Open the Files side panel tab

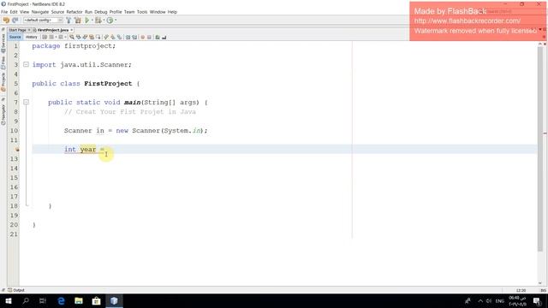(x=3, y=62)
